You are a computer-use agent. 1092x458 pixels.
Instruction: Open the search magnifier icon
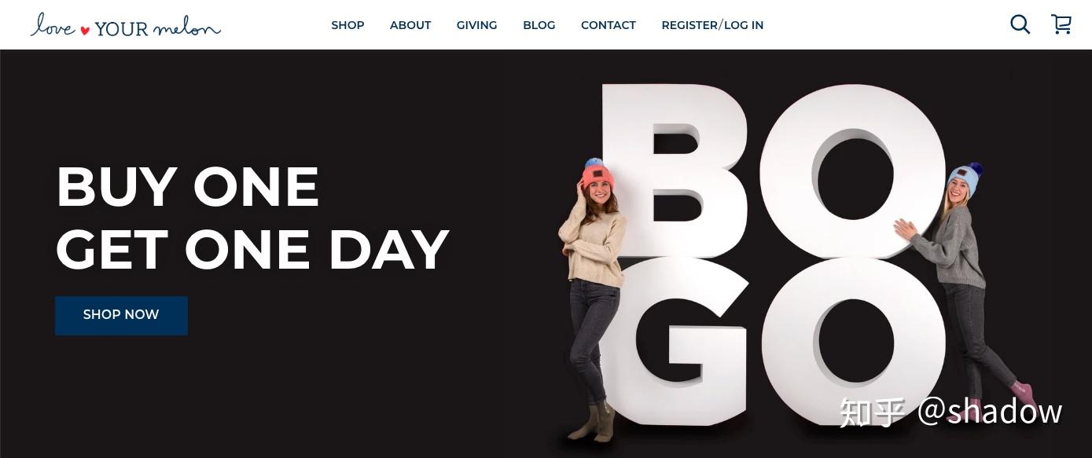[1020, 24]
